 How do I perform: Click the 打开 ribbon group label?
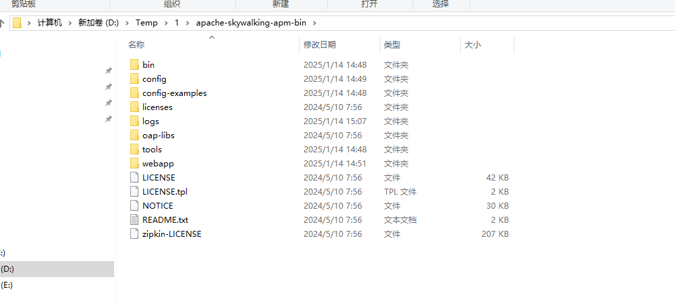tap(369, 4)
